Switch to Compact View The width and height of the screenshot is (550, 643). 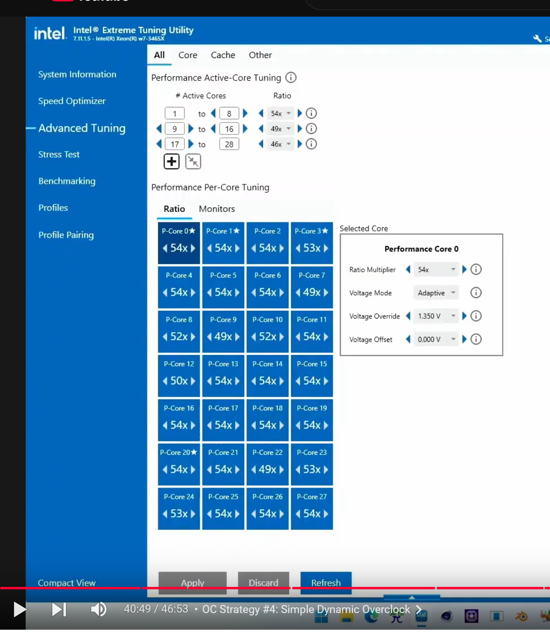[x=67, y=583]
